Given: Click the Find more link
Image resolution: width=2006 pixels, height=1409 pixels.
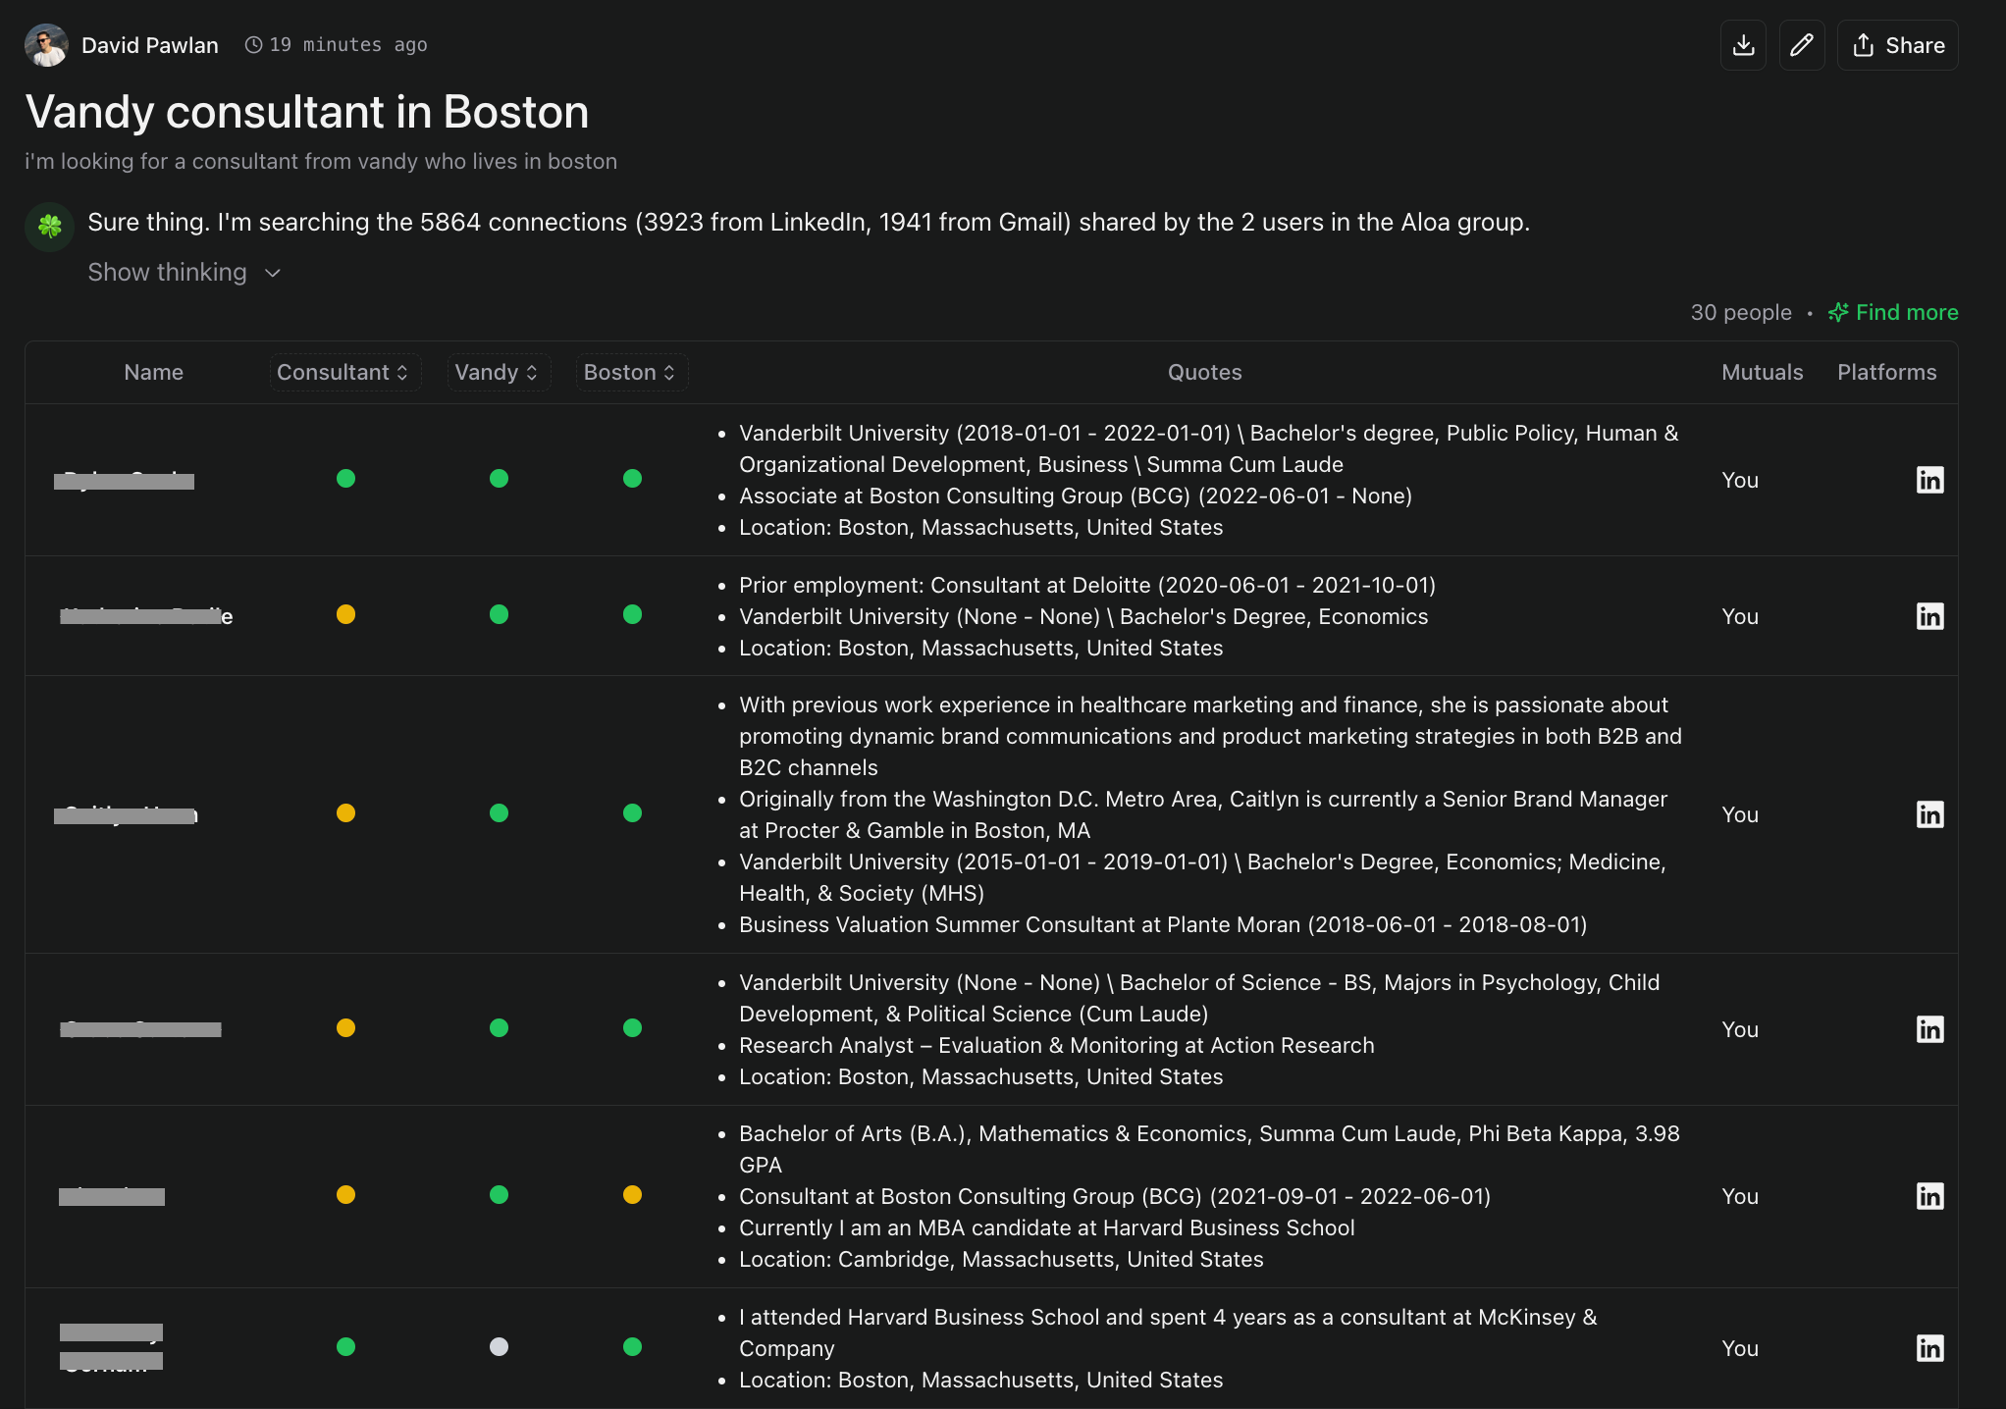Looking at the screenshot, I should pos(1893,312).
